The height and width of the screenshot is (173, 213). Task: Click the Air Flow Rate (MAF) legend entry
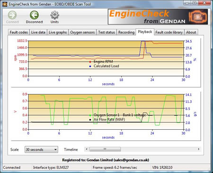pyautogui.click(x=107, y=119)
